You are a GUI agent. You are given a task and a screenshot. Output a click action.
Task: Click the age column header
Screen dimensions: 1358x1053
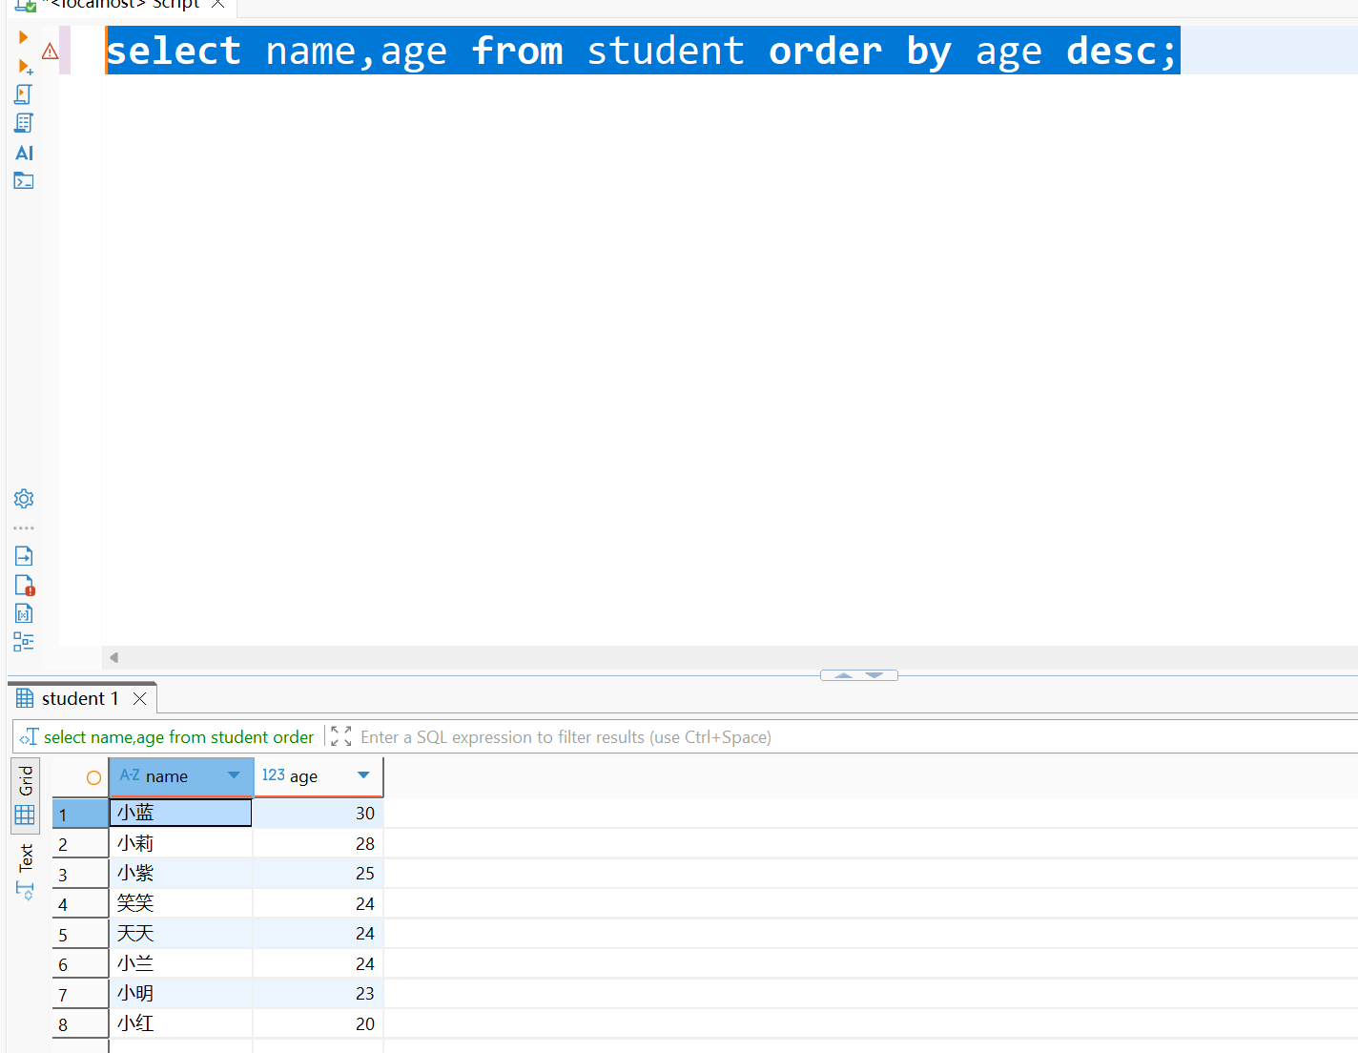318,776
